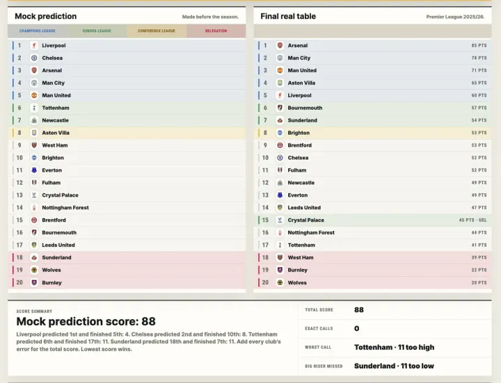Click Sunderland · 11 too low entry

click(x=394, y=366)
